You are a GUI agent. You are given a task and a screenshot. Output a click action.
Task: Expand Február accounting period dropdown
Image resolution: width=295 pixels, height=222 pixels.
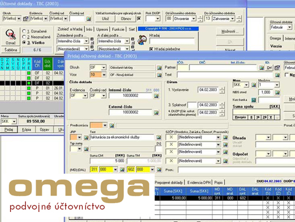289,27
